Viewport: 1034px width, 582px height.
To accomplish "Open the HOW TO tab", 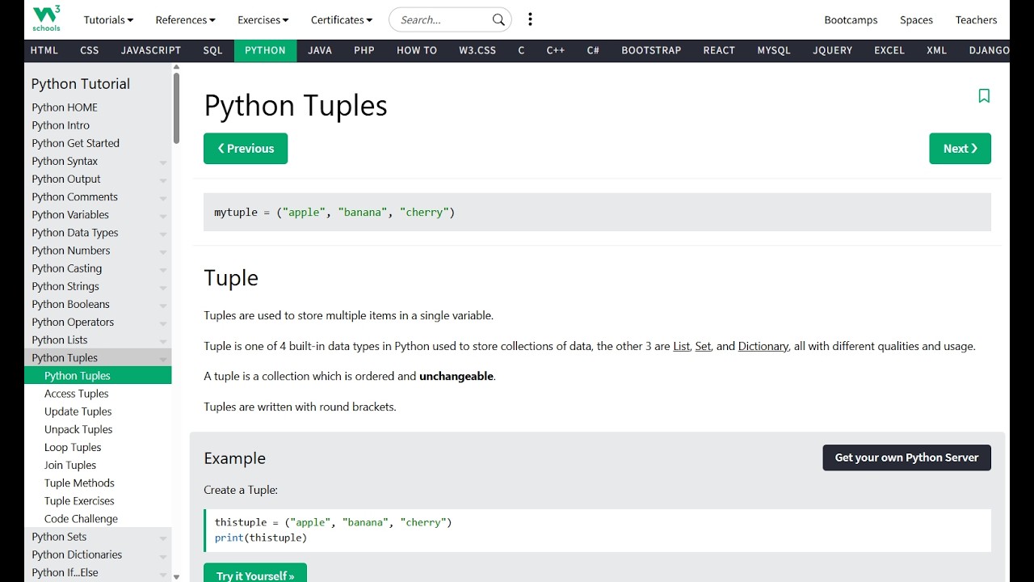I will [417, 50].
